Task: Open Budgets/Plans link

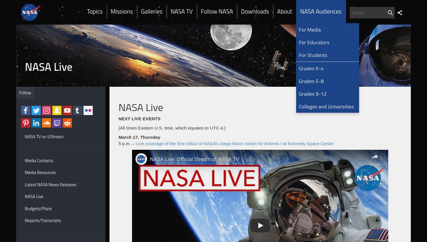Action: [38, 208]
